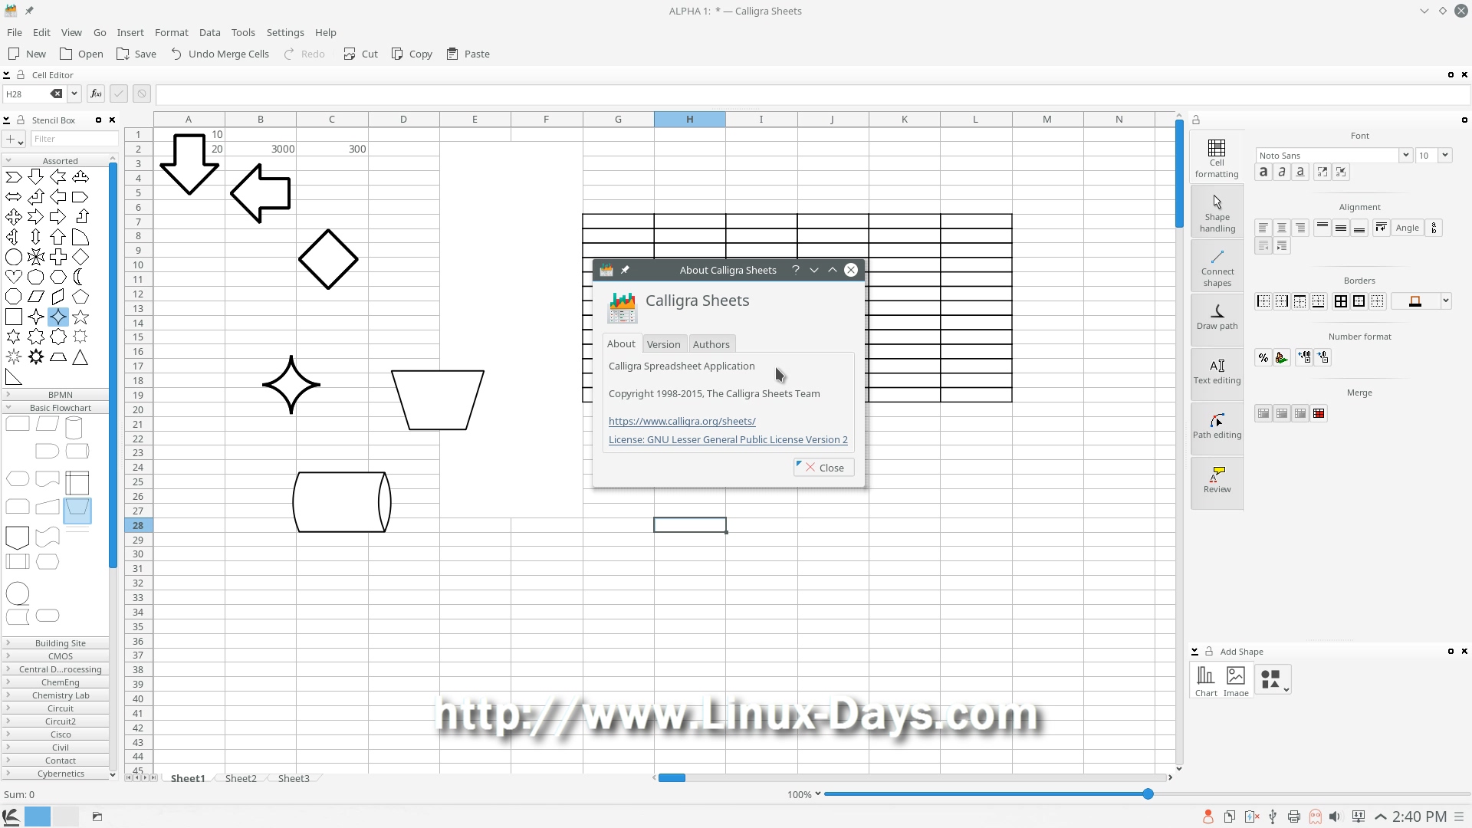Choose the pentagon stencil shape
This screenshot has height=828, width=1472.
[x=80, y=297]
